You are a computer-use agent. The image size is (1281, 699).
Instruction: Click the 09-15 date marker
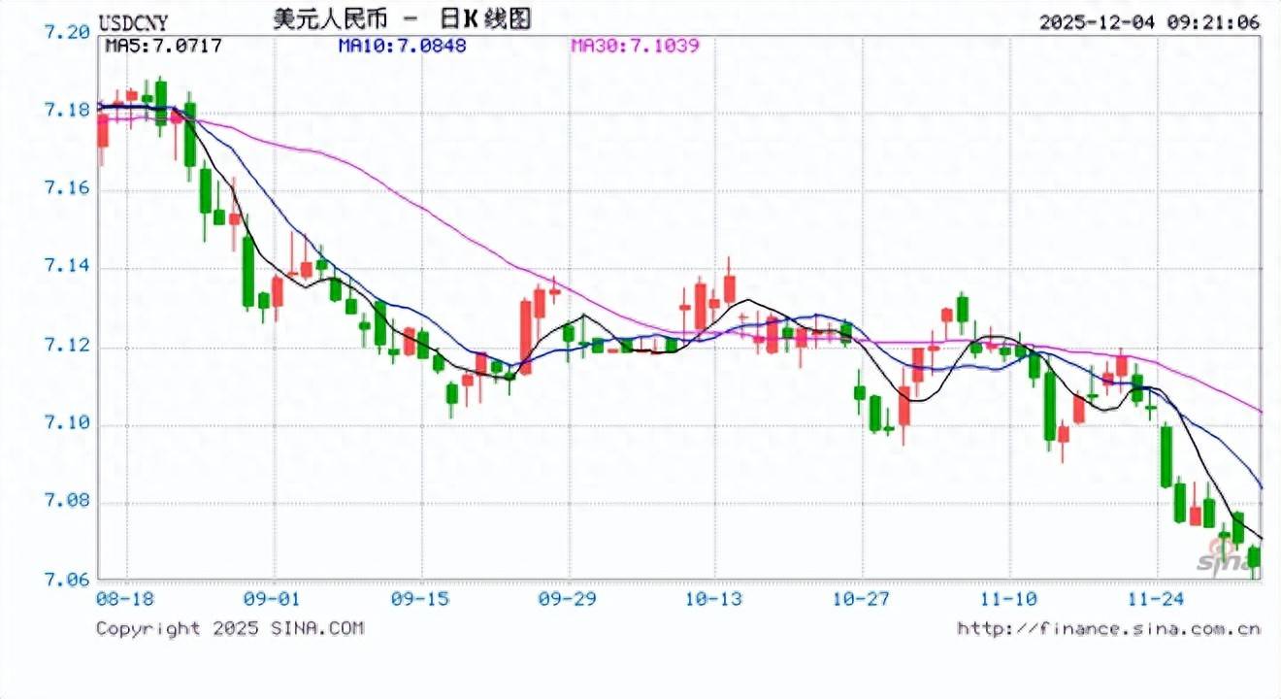click(x=421, y=599)
